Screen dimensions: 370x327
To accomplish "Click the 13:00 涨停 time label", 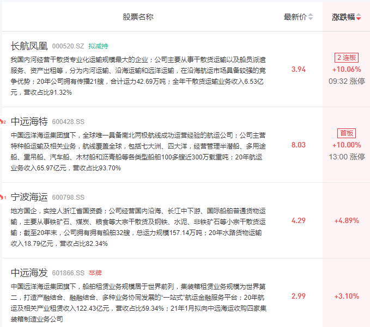I will pos(347,157).
